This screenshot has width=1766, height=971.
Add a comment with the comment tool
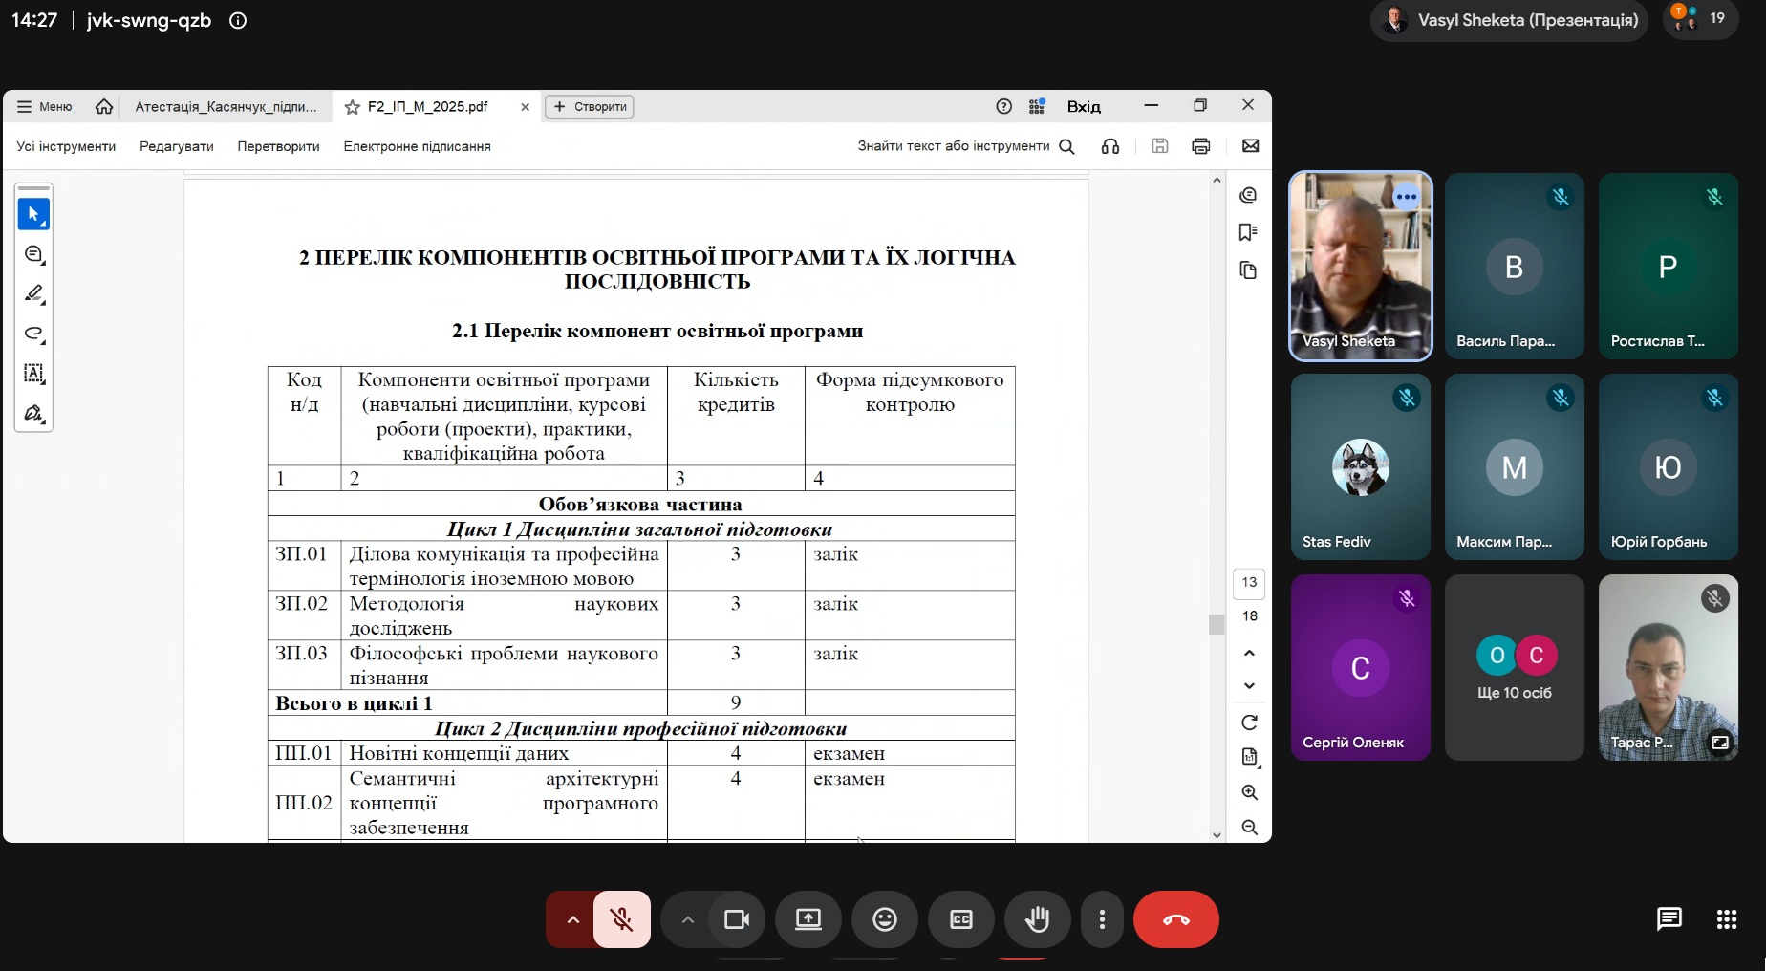pos(33,254)
